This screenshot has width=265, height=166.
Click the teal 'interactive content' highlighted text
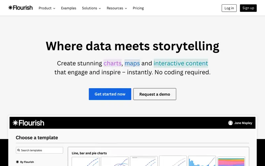click(181, 63)
